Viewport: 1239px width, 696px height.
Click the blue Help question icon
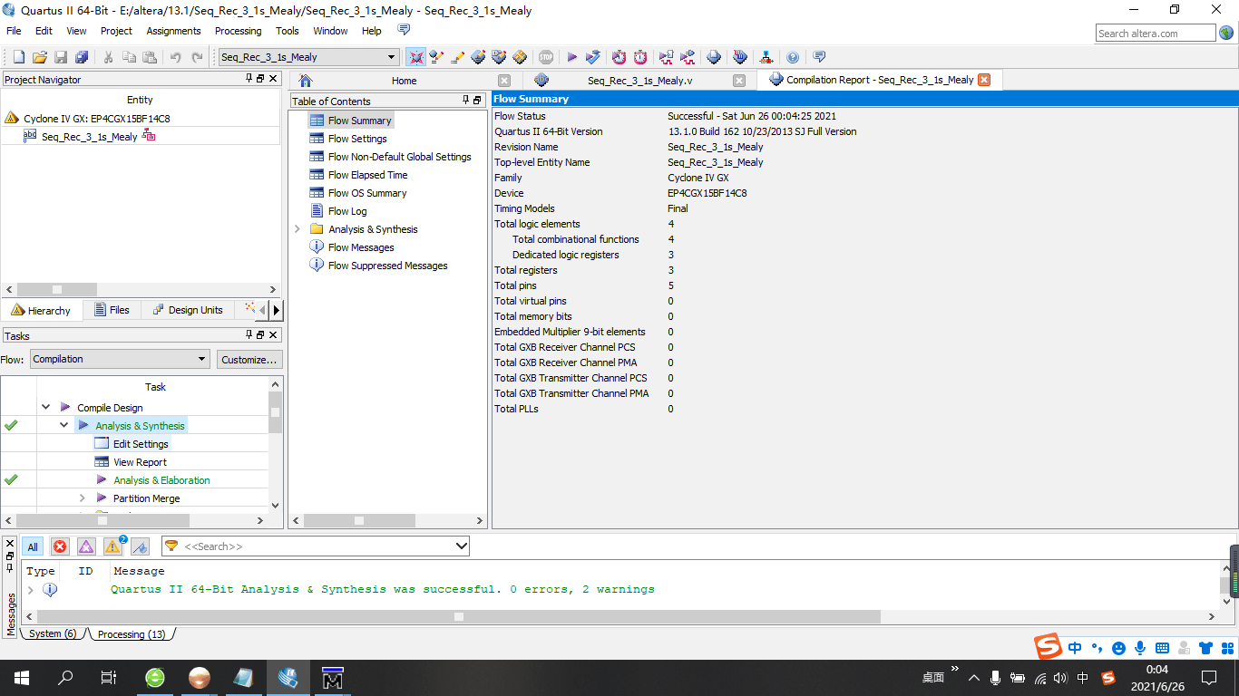(x=793, y=57)
